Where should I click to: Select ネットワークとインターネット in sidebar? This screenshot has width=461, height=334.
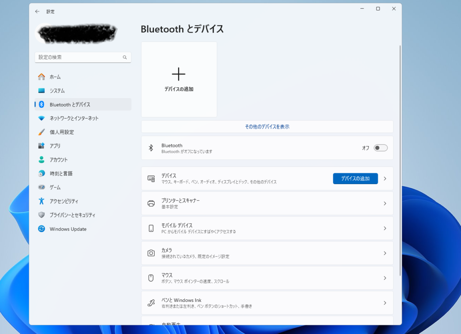point(83,118)
